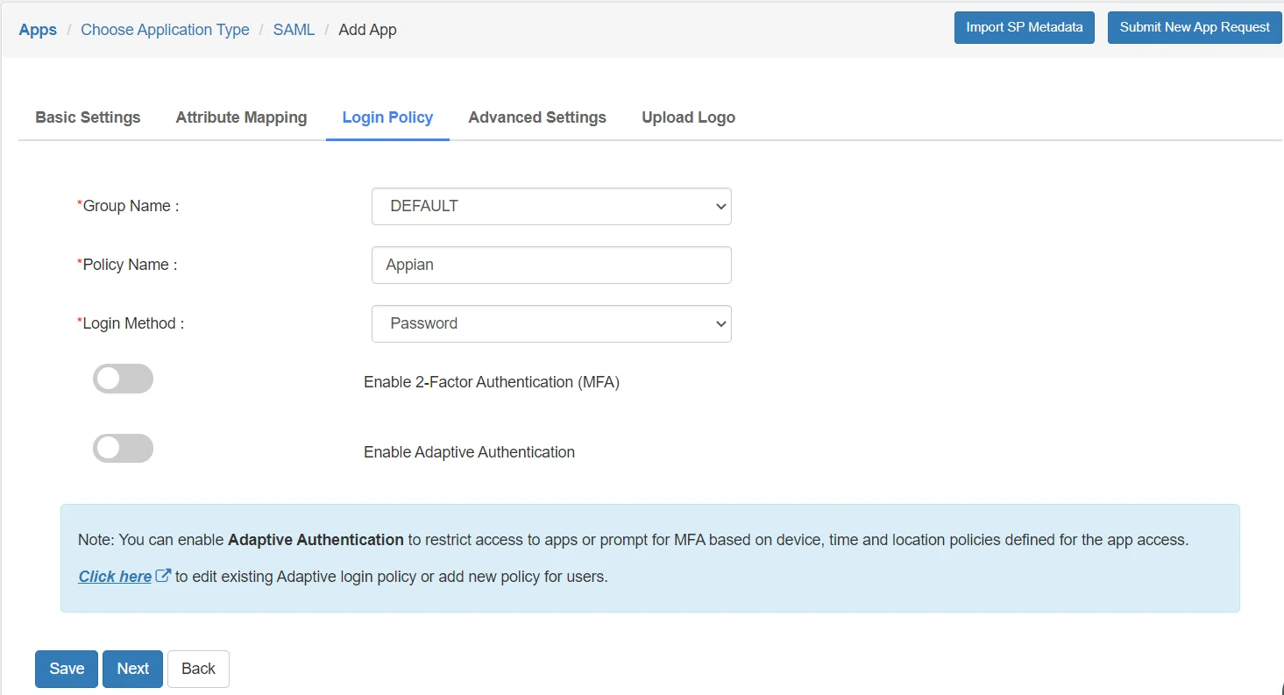Turn on the Adaptive Authentication switch
Viewport: 1284px width, 695px height.
[123, 449]
